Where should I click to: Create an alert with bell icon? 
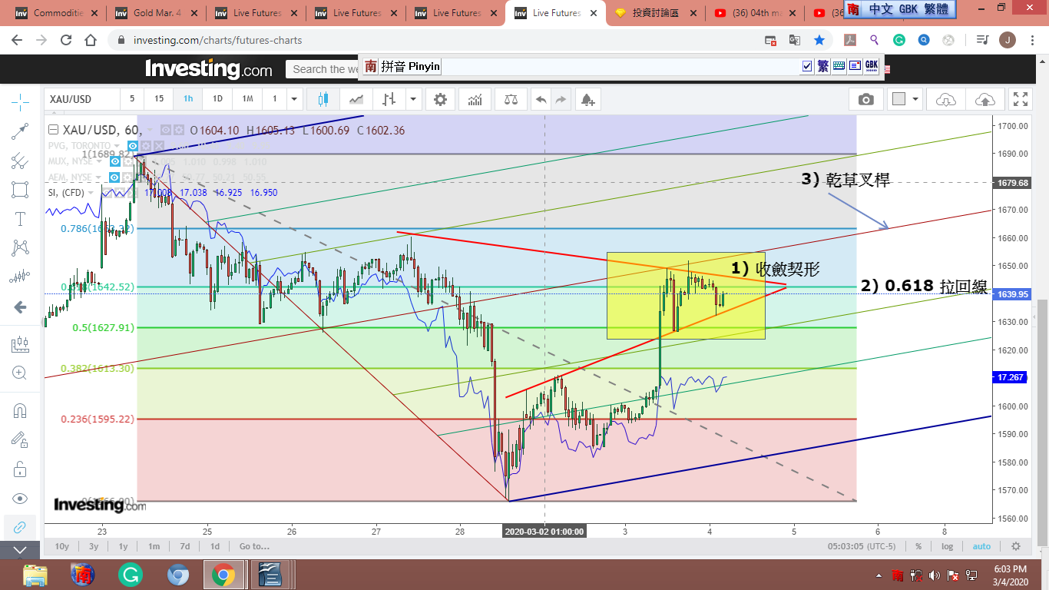point(587,99)
